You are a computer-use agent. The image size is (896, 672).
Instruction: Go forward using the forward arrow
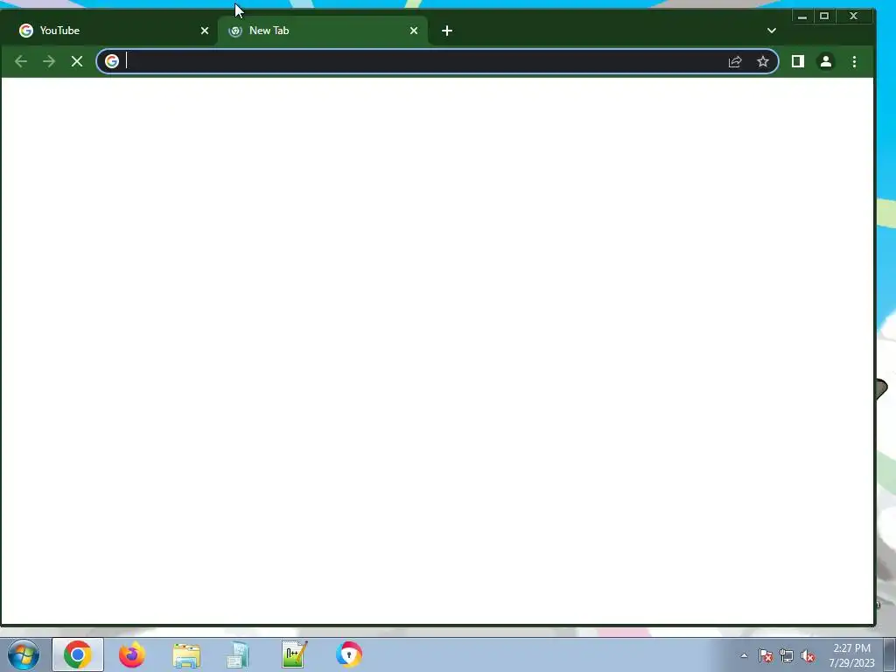(49, 61)
